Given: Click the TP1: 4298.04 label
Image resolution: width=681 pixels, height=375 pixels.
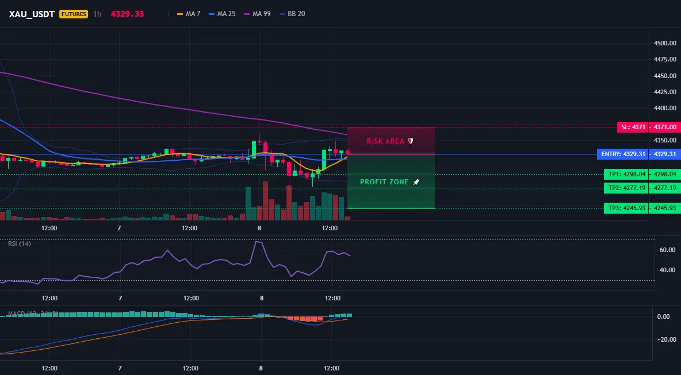Looking at the screenshot, I should click(626, 174).
